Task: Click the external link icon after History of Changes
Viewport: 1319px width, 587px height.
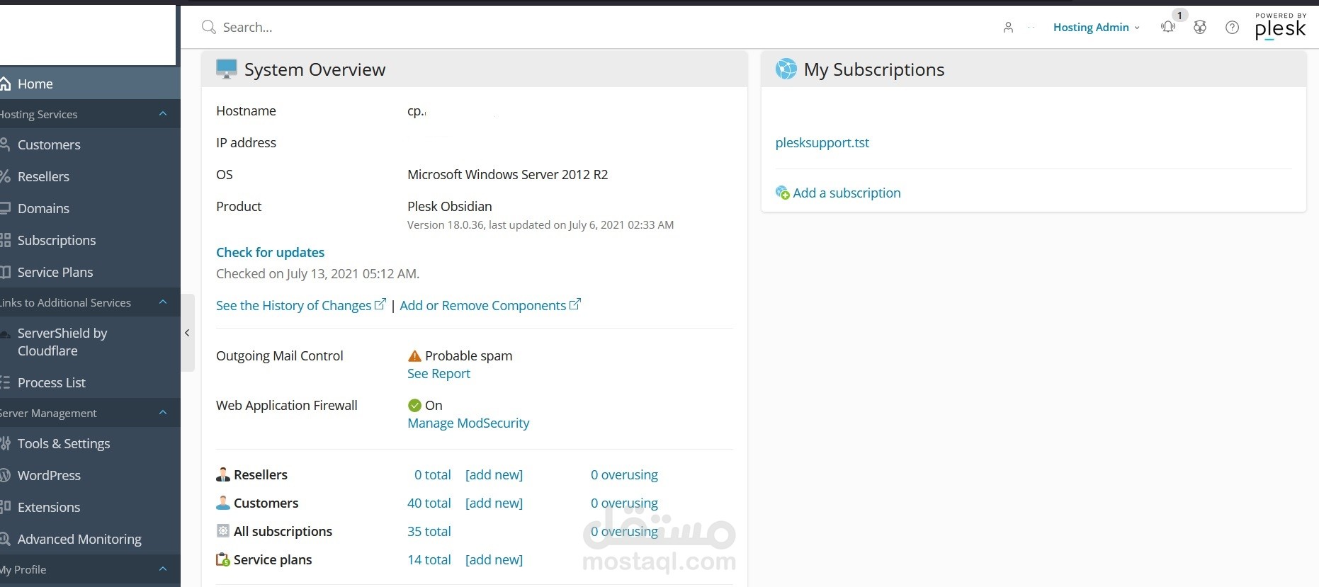Action: pos(380,304)
